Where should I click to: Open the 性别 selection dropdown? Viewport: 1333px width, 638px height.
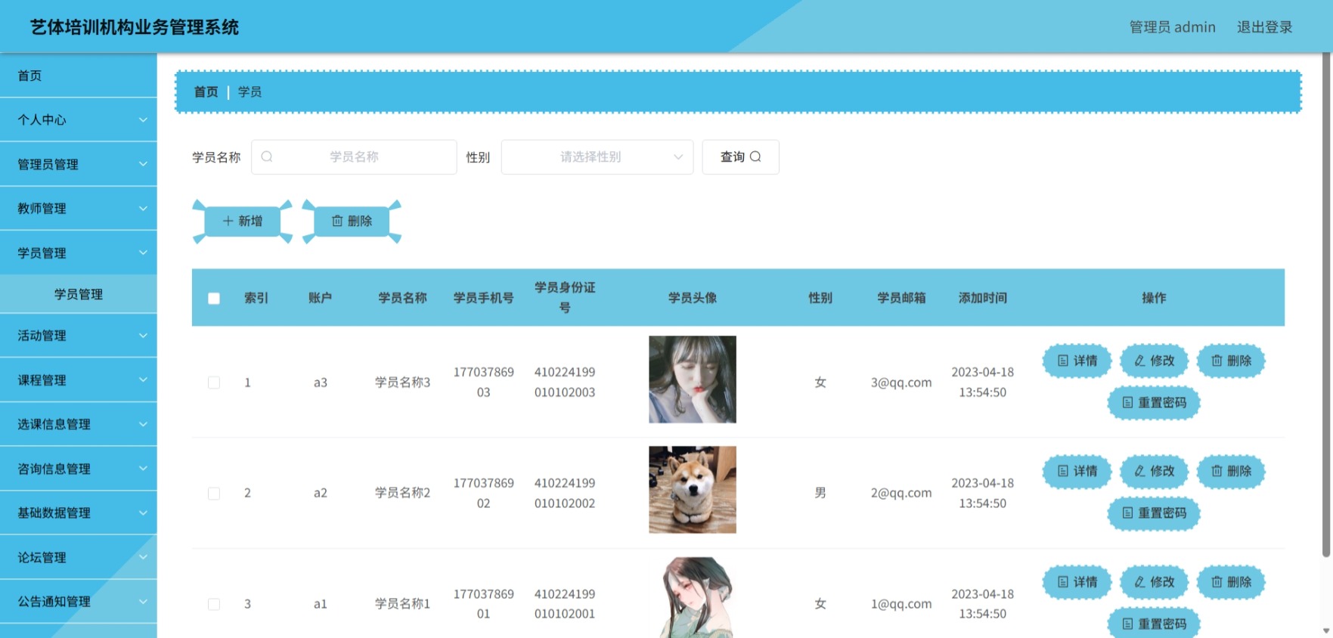coord(597,156)
